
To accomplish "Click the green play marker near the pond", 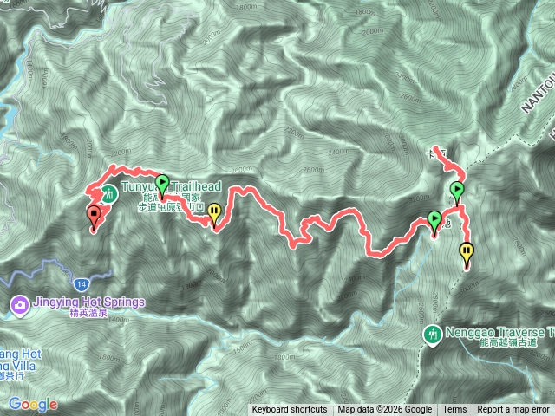I will click(434, 223).
